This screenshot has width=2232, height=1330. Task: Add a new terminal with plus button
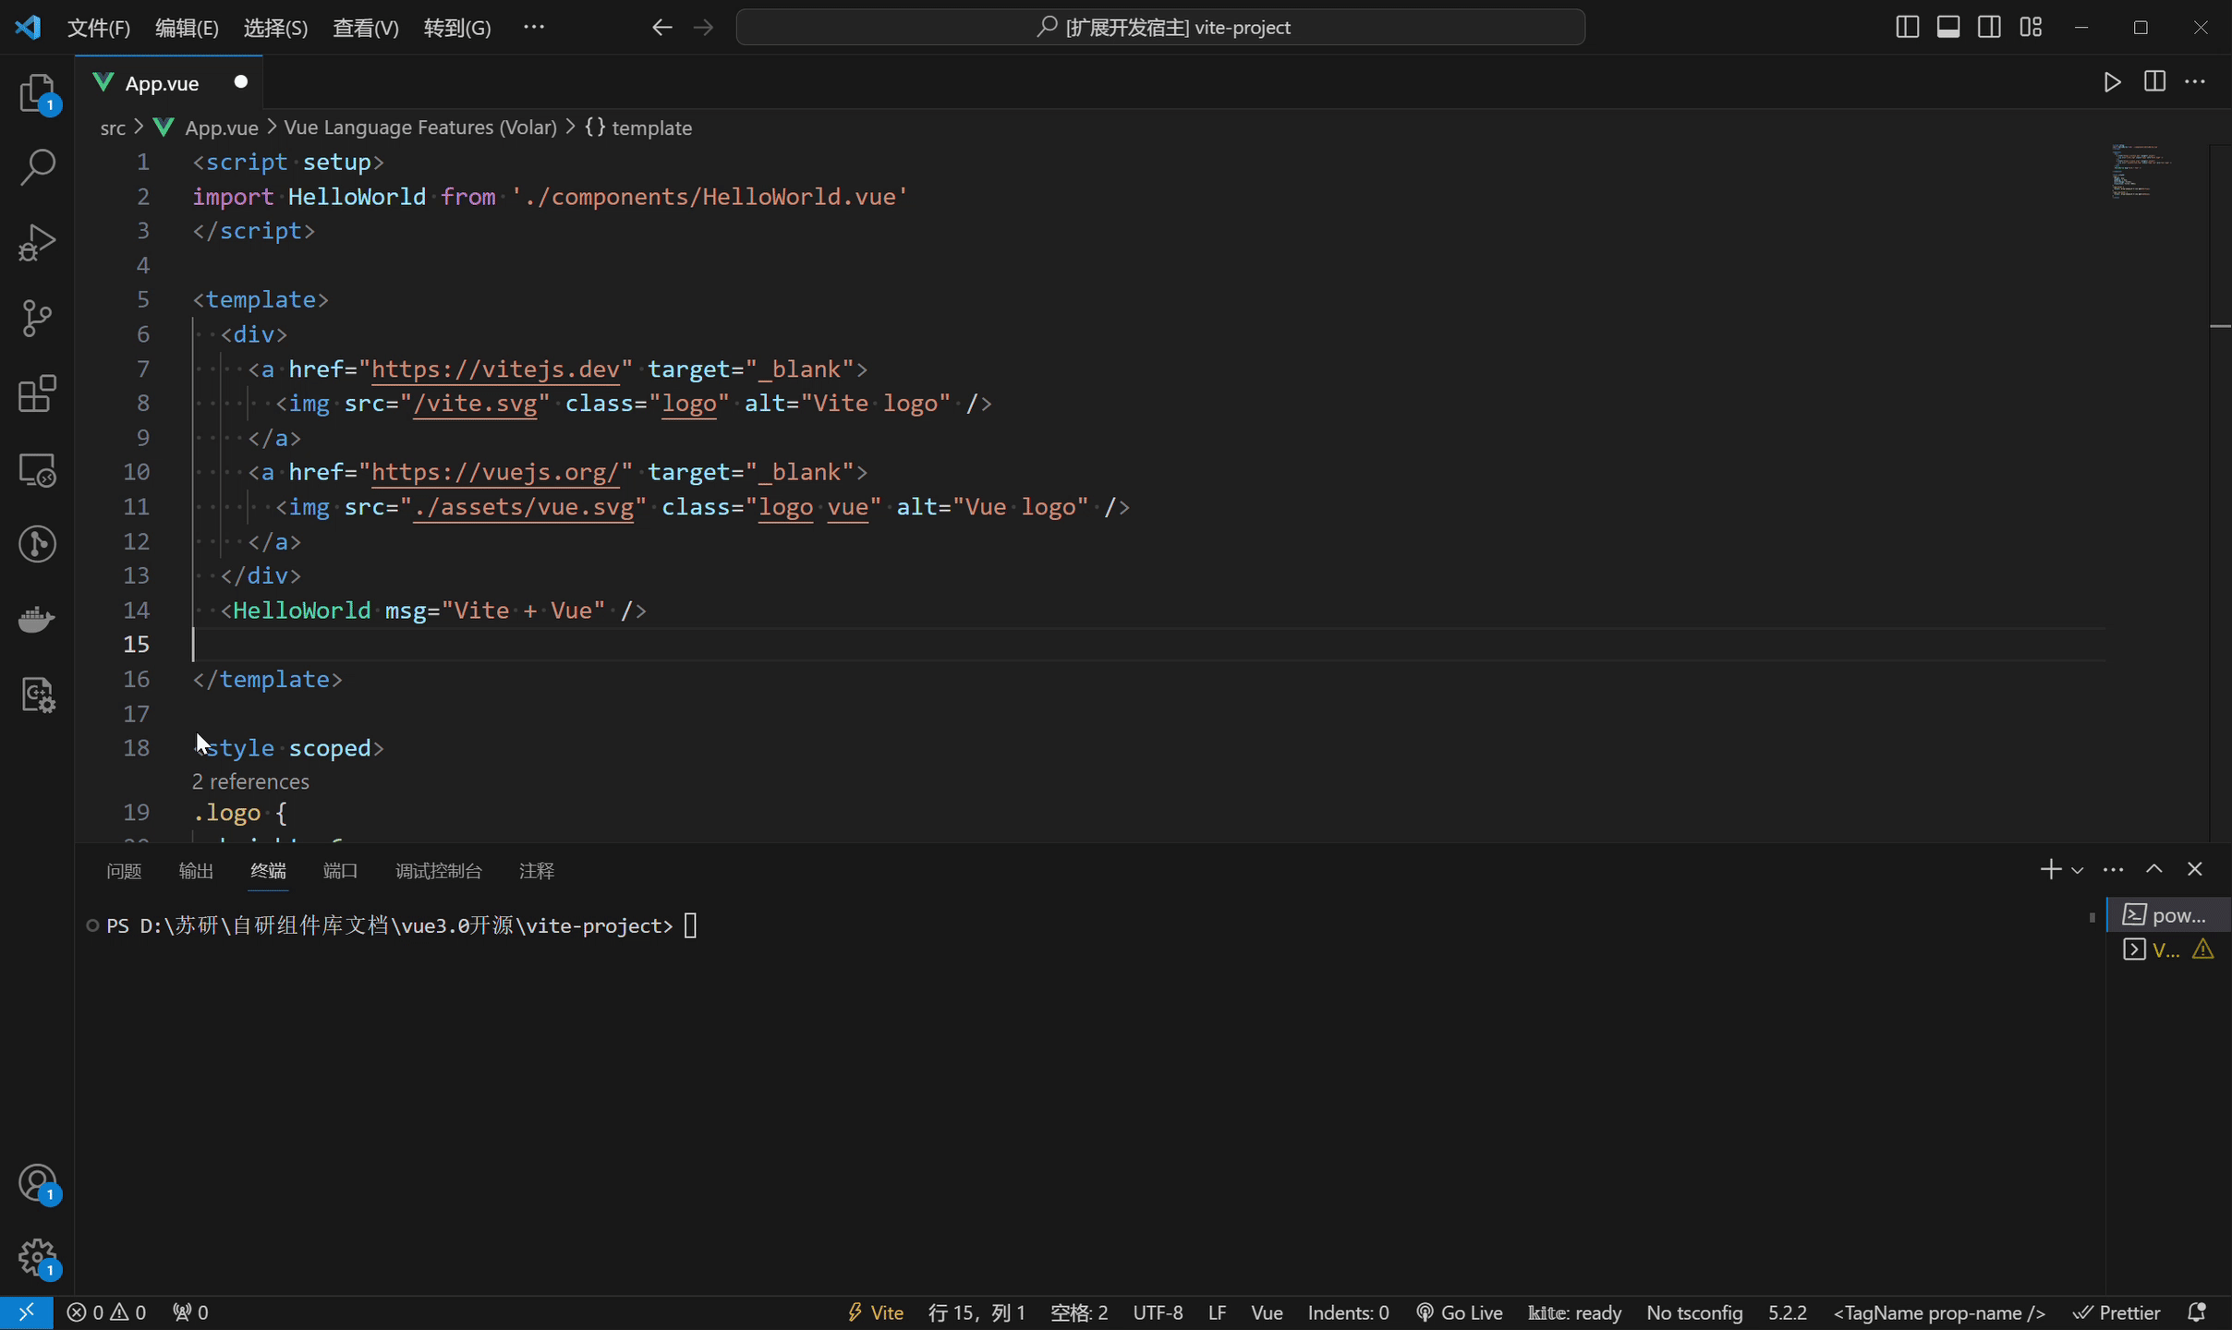(x=2050, y=869)
